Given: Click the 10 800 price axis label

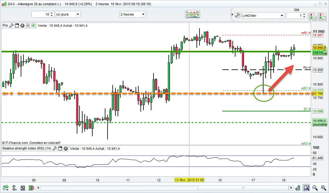Looking at the screenshot, I should tap(318, 84).
